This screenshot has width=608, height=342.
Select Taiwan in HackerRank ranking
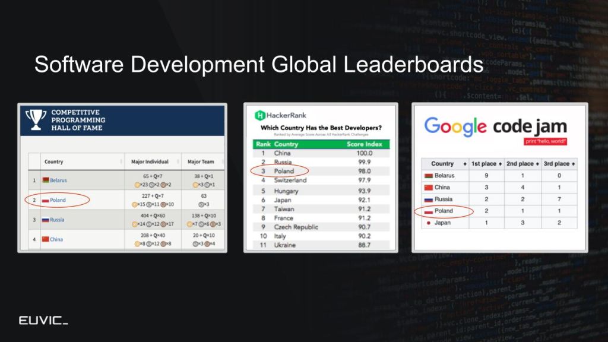(x=284, y=209)
